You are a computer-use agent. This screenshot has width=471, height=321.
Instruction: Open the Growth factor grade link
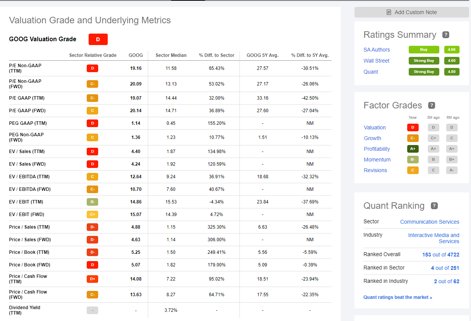coord(372,138)
